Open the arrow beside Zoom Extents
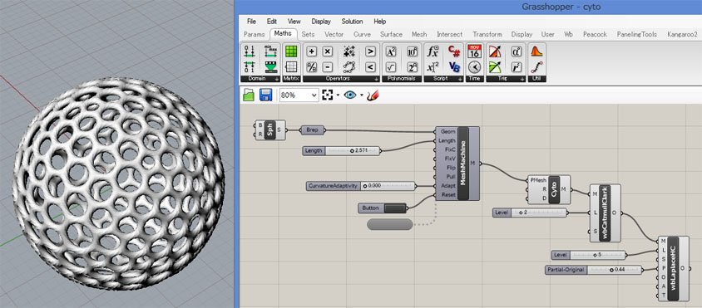This screenshot has width=702, height=308. (338, 95)
